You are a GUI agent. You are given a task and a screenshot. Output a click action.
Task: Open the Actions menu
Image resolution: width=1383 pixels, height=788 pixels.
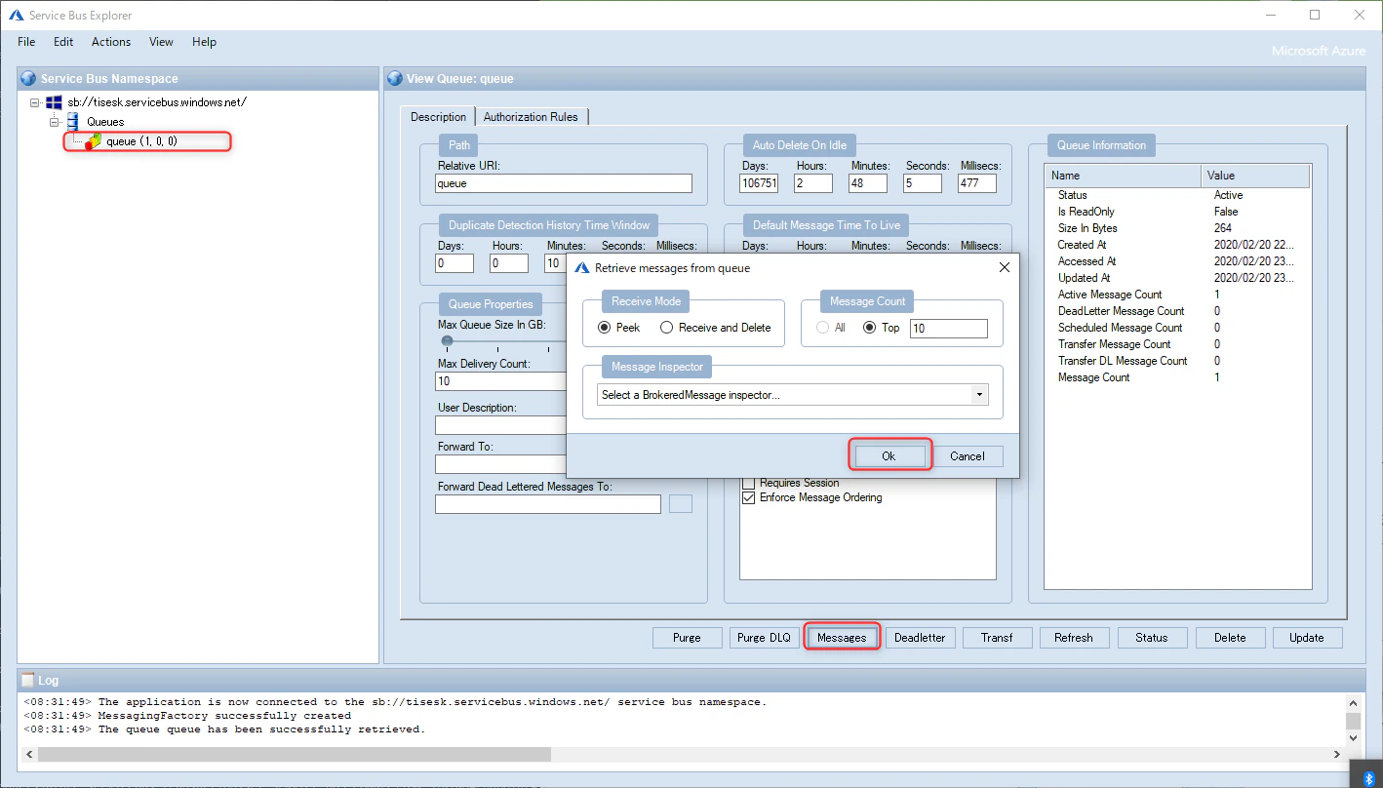click(111, 42)
